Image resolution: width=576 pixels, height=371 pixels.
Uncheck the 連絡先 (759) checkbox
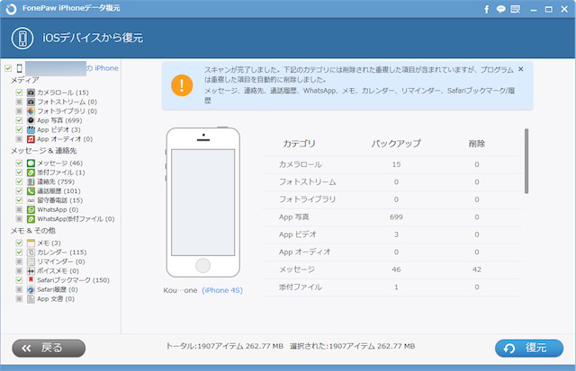[x=19, y=181]
